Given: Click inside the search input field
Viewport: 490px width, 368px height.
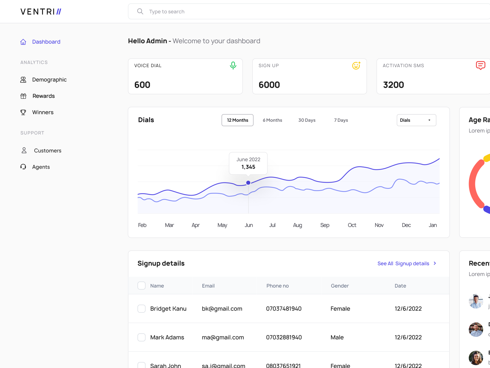Looking at the screenshot, I should click(214, 11).
